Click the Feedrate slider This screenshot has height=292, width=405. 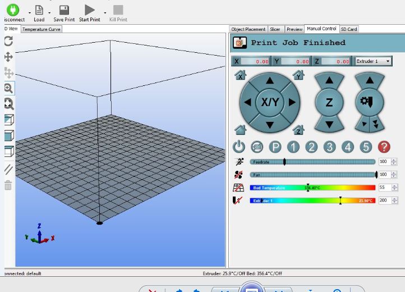coord(312,162)
